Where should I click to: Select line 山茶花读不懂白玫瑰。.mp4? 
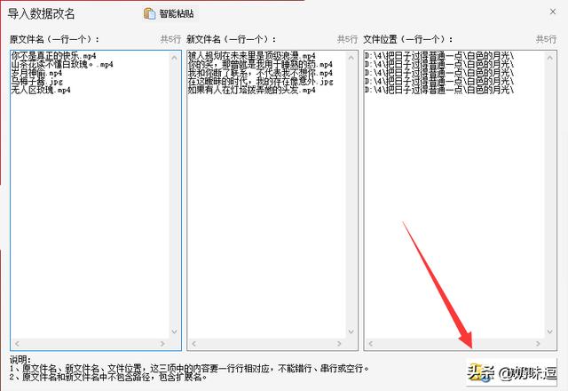point(62,65)
